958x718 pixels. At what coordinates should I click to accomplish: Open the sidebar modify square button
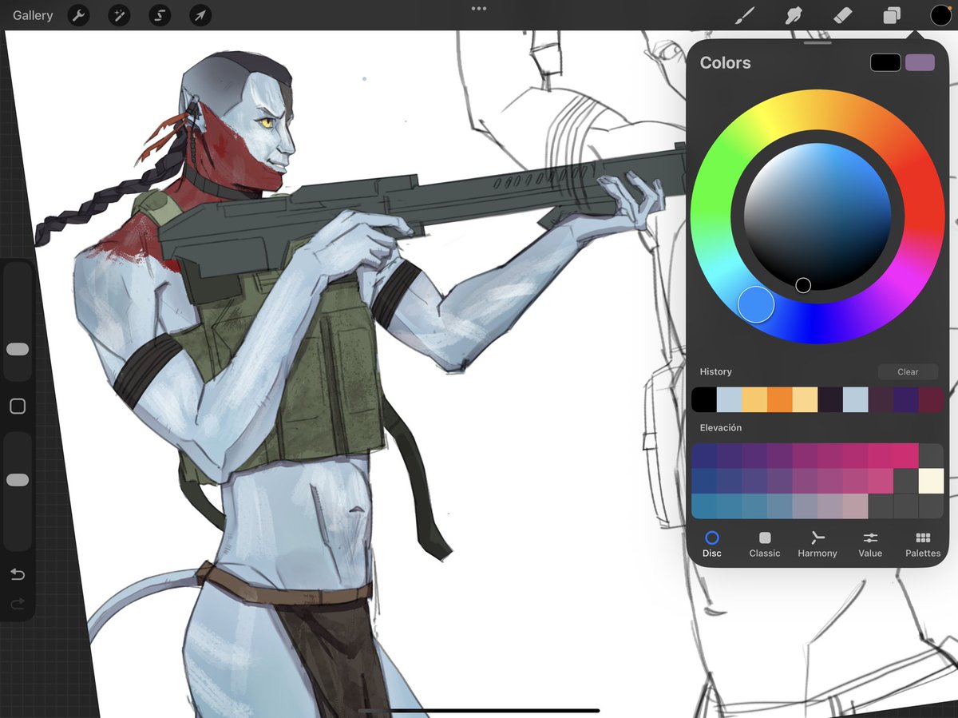pos(18,406)
